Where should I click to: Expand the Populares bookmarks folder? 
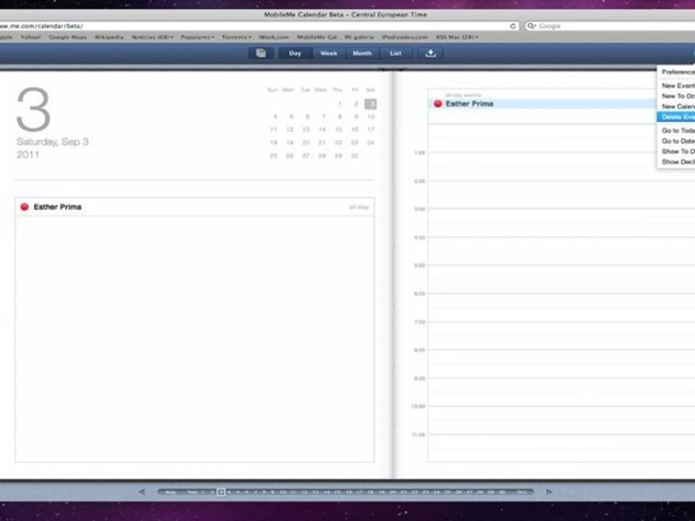[x=197, y=37]
